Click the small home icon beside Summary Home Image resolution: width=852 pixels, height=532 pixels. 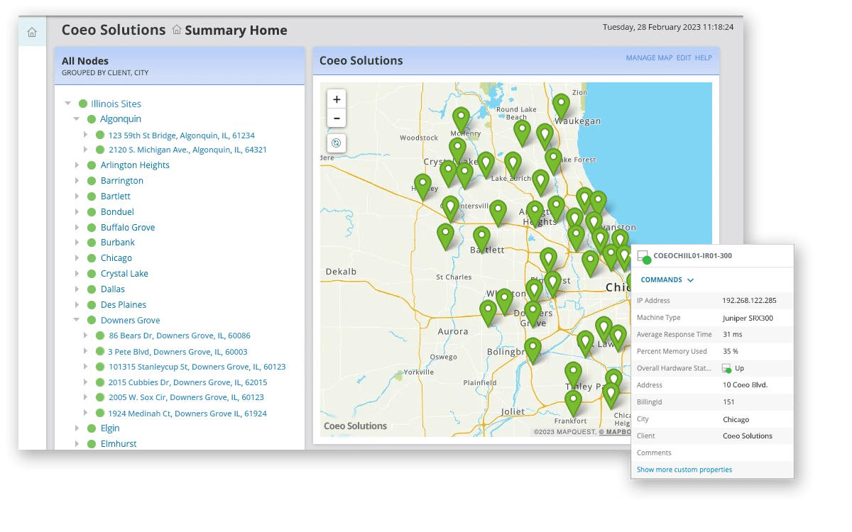177,31
